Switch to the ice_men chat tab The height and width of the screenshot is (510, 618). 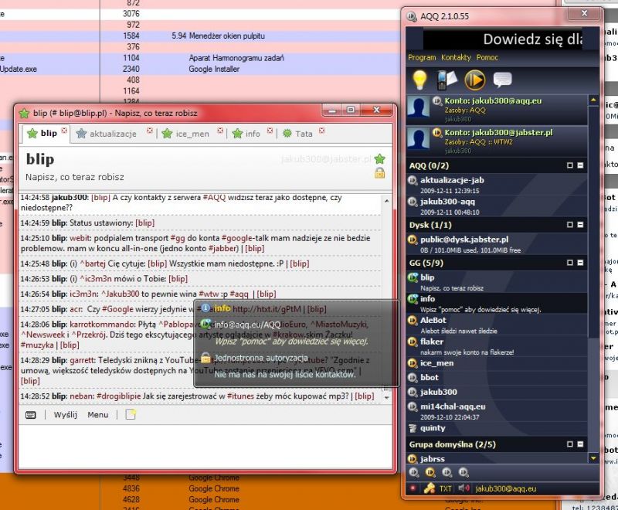pyautogui.click(x=192, y=134)
